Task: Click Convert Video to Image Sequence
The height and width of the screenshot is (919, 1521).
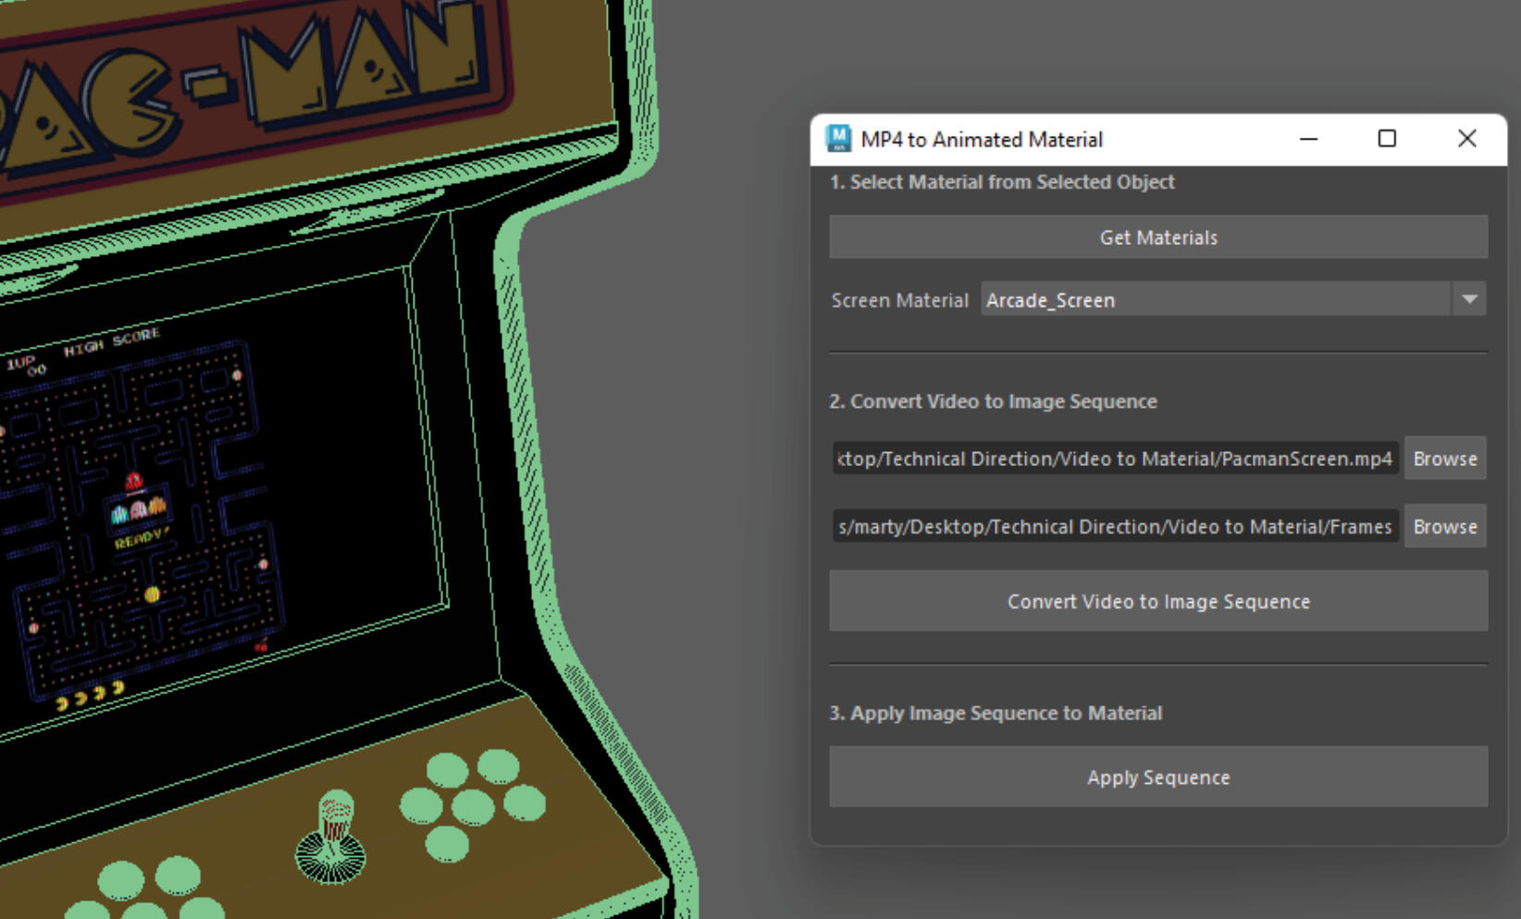Action: pyautogui.click(x=1157, y=601)
